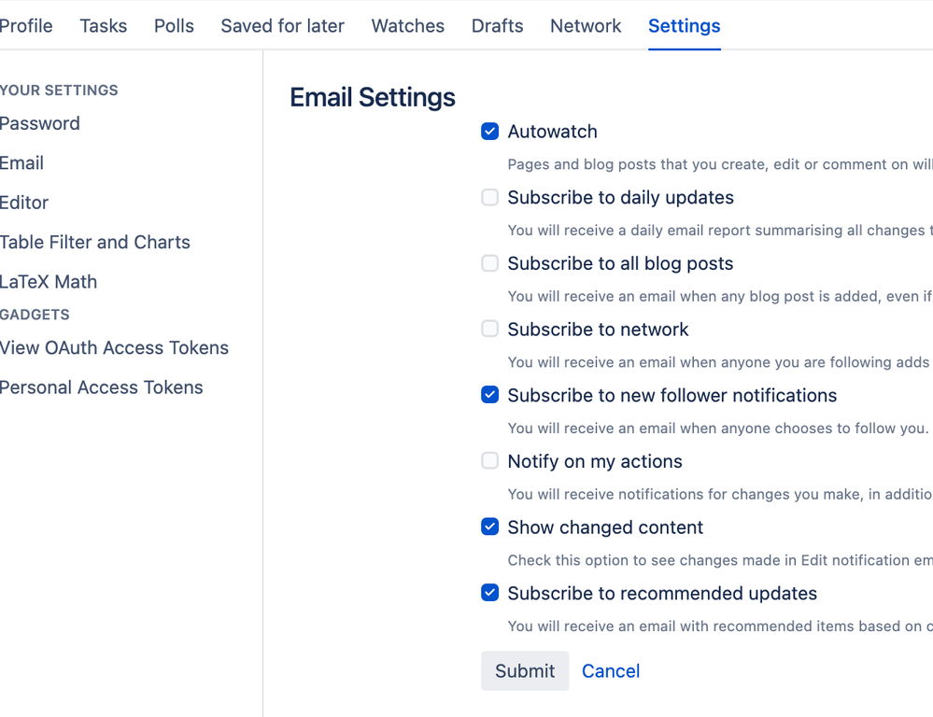
Task: Select Editor in settings sidebar
Action: (x=24, y=203)
